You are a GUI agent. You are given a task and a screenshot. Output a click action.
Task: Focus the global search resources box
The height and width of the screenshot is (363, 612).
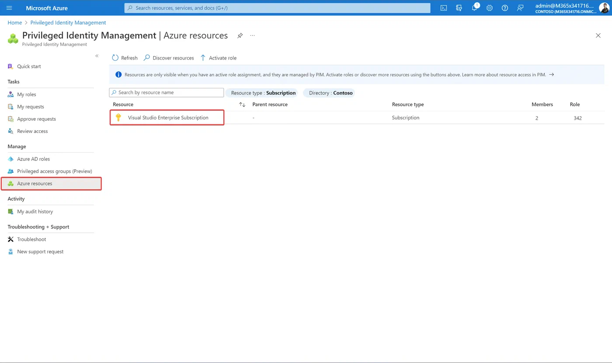[277, 8]
